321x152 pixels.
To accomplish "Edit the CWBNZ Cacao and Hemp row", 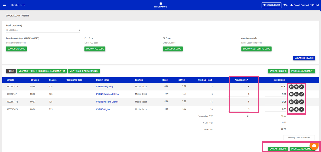I will pos(301,94).
